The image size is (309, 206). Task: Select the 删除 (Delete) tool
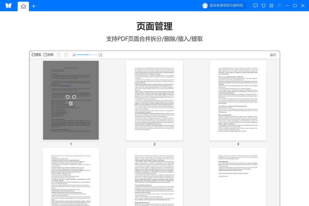(x=49, y=54)
